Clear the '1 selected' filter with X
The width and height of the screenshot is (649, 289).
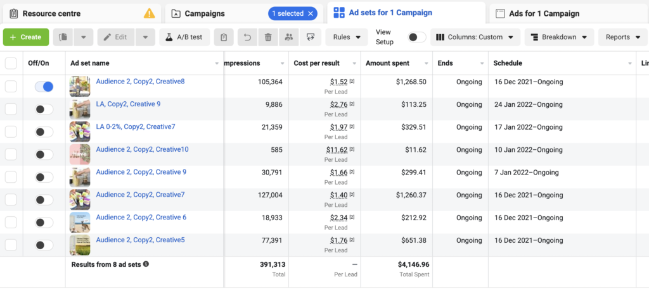coord(311,13)
